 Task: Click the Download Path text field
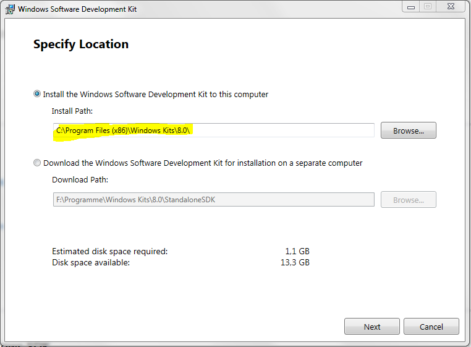[x=214, y=200]
